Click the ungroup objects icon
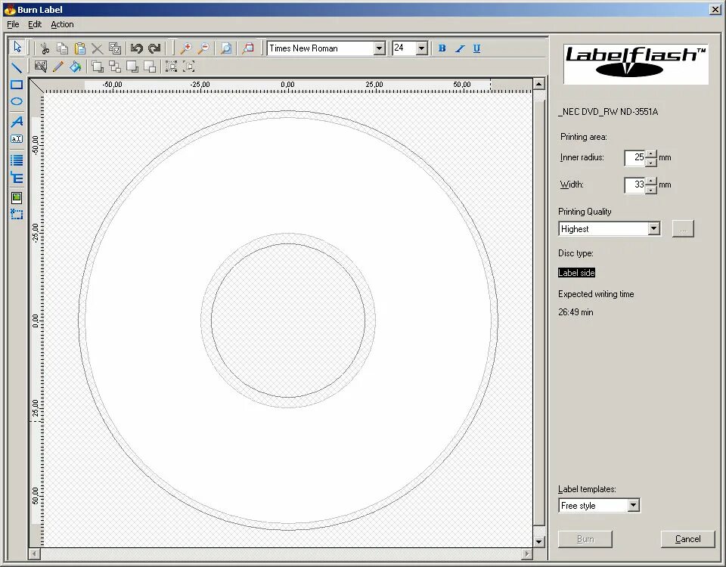The width and height of the screenshot is (726, 567). point(189,67)
